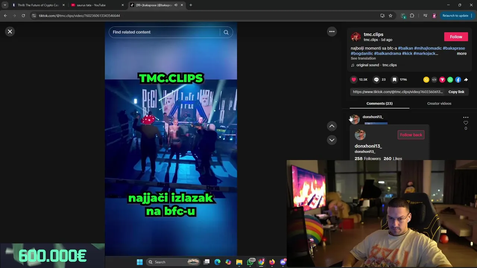Image resolution: width=477 pixels, height=268 pixels.
Task: Mute the bakaprase TikTok tab audio
Action: click(176, 5)
